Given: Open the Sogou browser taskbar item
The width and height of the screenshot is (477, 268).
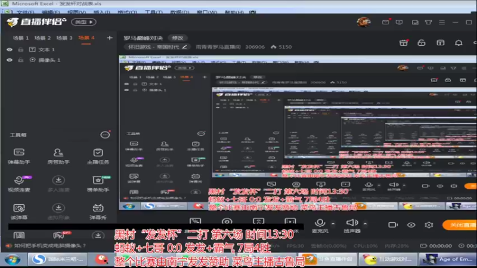Looking at the screenshot, I should (x=57, y=260).
